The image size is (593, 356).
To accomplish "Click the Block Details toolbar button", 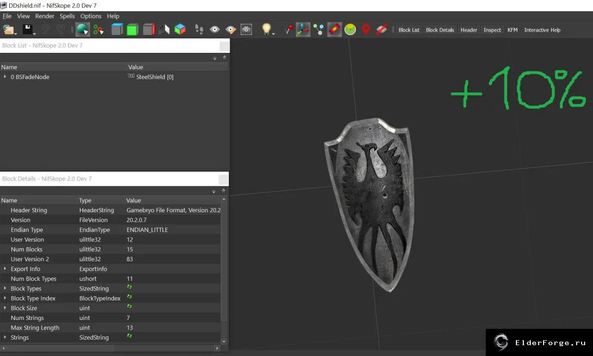I will [440, 30].
